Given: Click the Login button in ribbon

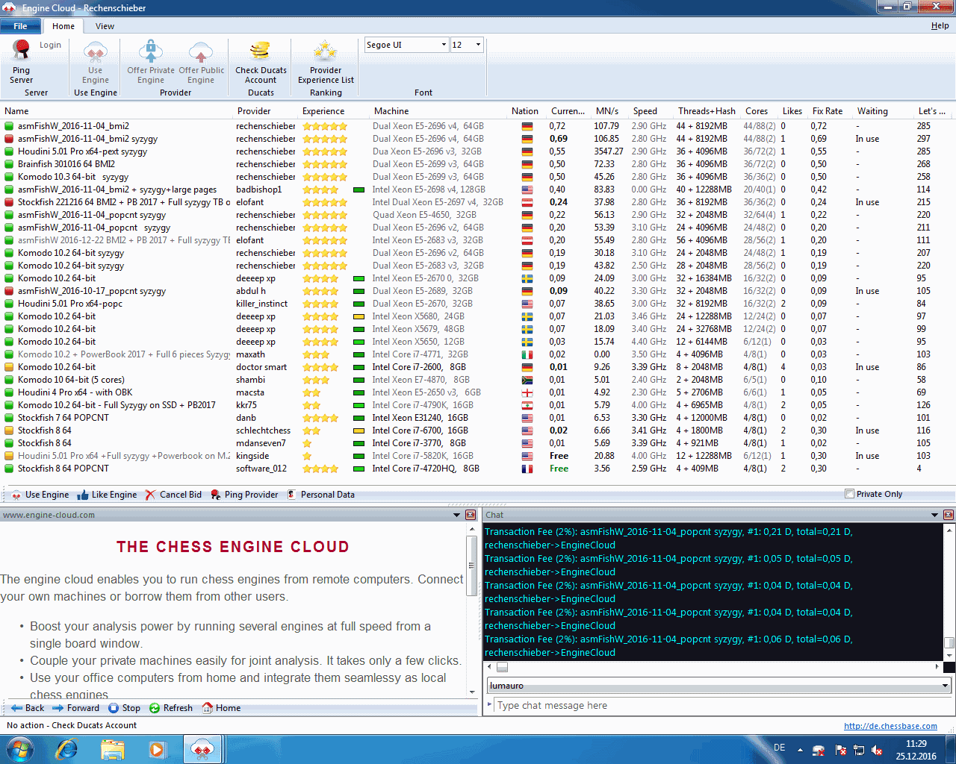Looking at the screenshot, I should click(x=50, y=45).
